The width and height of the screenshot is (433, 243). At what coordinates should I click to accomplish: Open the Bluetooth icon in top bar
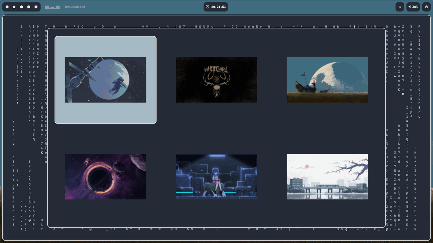tap(399, 7)
